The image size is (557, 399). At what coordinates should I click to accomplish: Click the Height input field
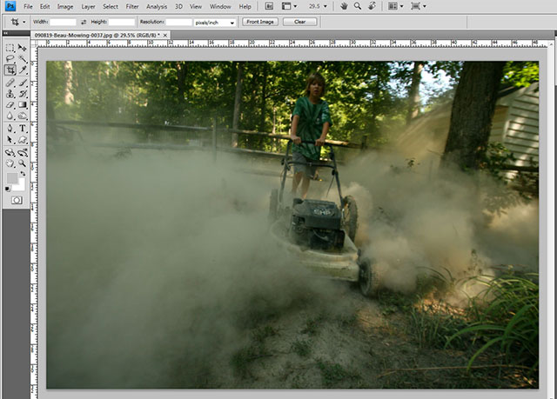122,23
